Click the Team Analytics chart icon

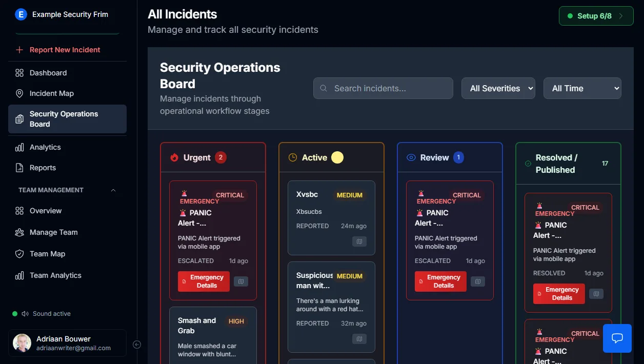[x=21, y=275]
